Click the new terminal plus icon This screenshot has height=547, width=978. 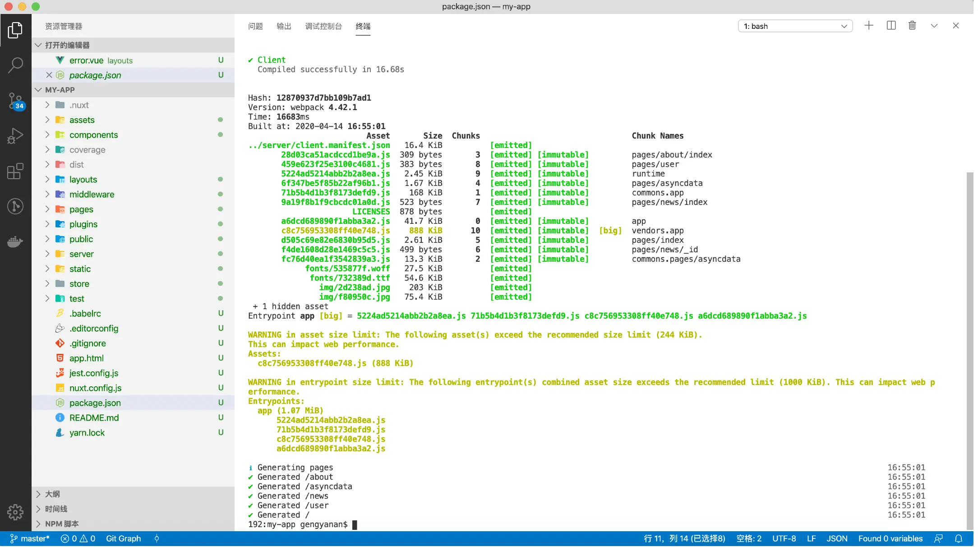point(869,26)
